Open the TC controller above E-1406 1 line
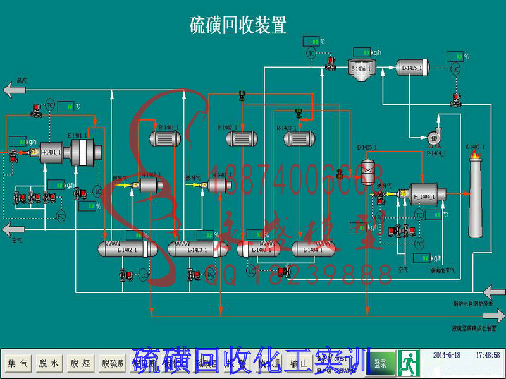Viewport: 506px width, 379px height. 311,53
